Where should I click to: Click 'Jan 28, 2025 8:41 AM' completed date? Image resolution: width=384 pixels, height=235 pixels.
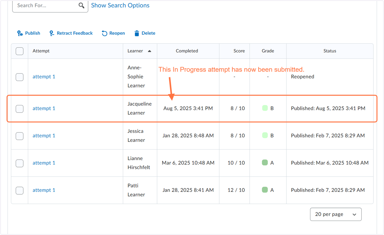click(x=188, y=190)
